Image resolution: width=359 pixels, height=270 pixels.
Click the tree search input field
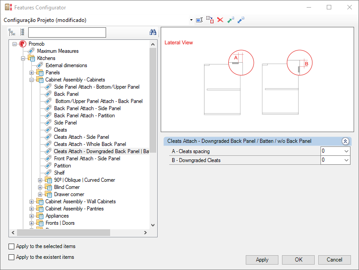(67, 32)
